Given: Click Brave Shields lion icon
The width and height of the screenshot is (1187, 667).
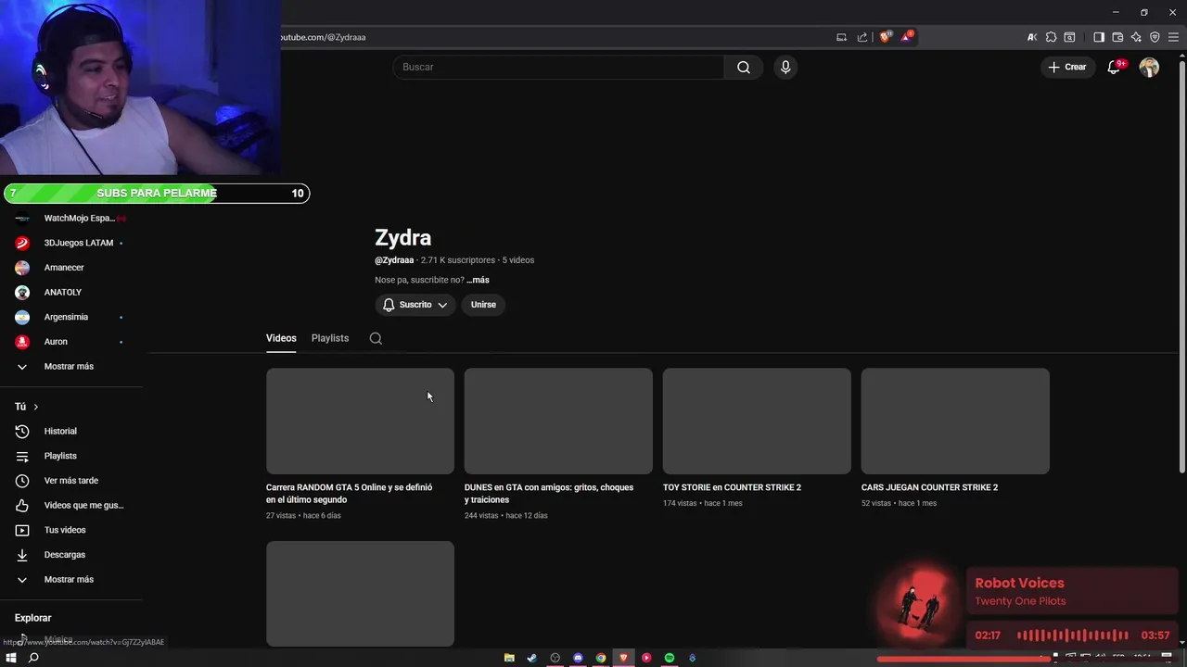Looking at the screenshot, I should [885, 37].
